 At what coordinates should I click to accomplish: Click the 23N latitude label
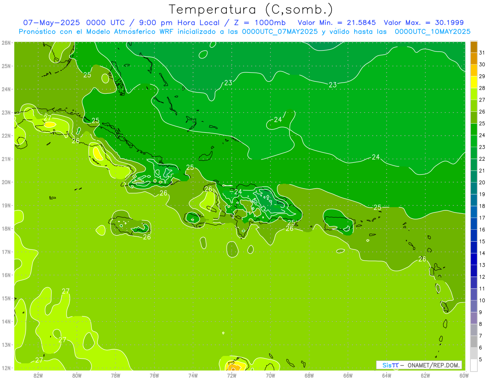[6, 112]
